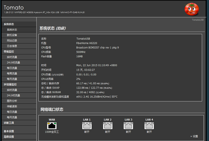Open the » 设置 link for network ports
Viewport: 209px width, 141px height.
194,136
